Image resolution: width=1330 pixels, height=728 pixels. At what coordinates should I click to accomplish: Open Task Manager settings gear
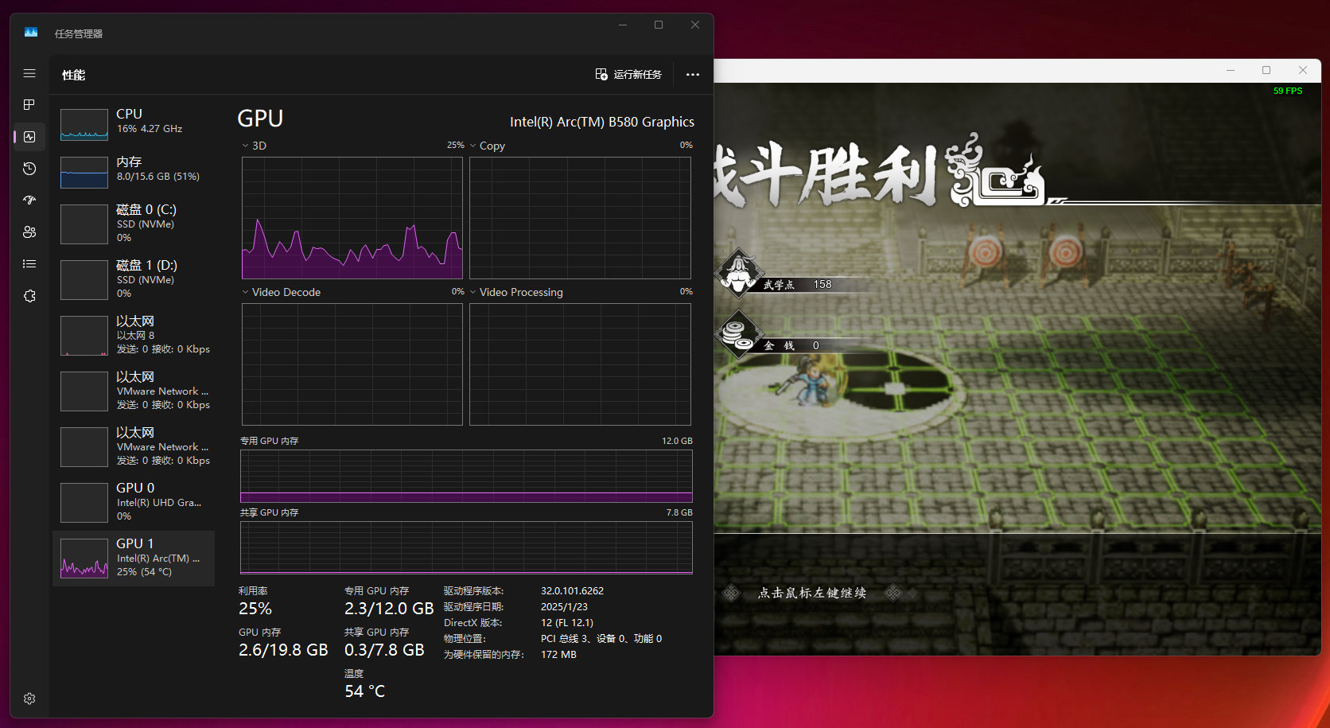tap(29, 699)
